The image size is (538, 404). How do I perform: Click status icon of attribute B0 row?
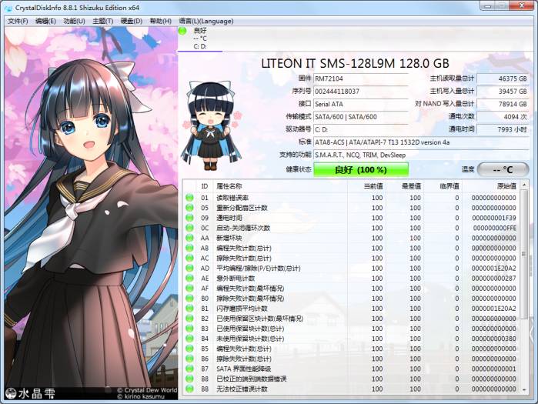(x=189, y=298)
